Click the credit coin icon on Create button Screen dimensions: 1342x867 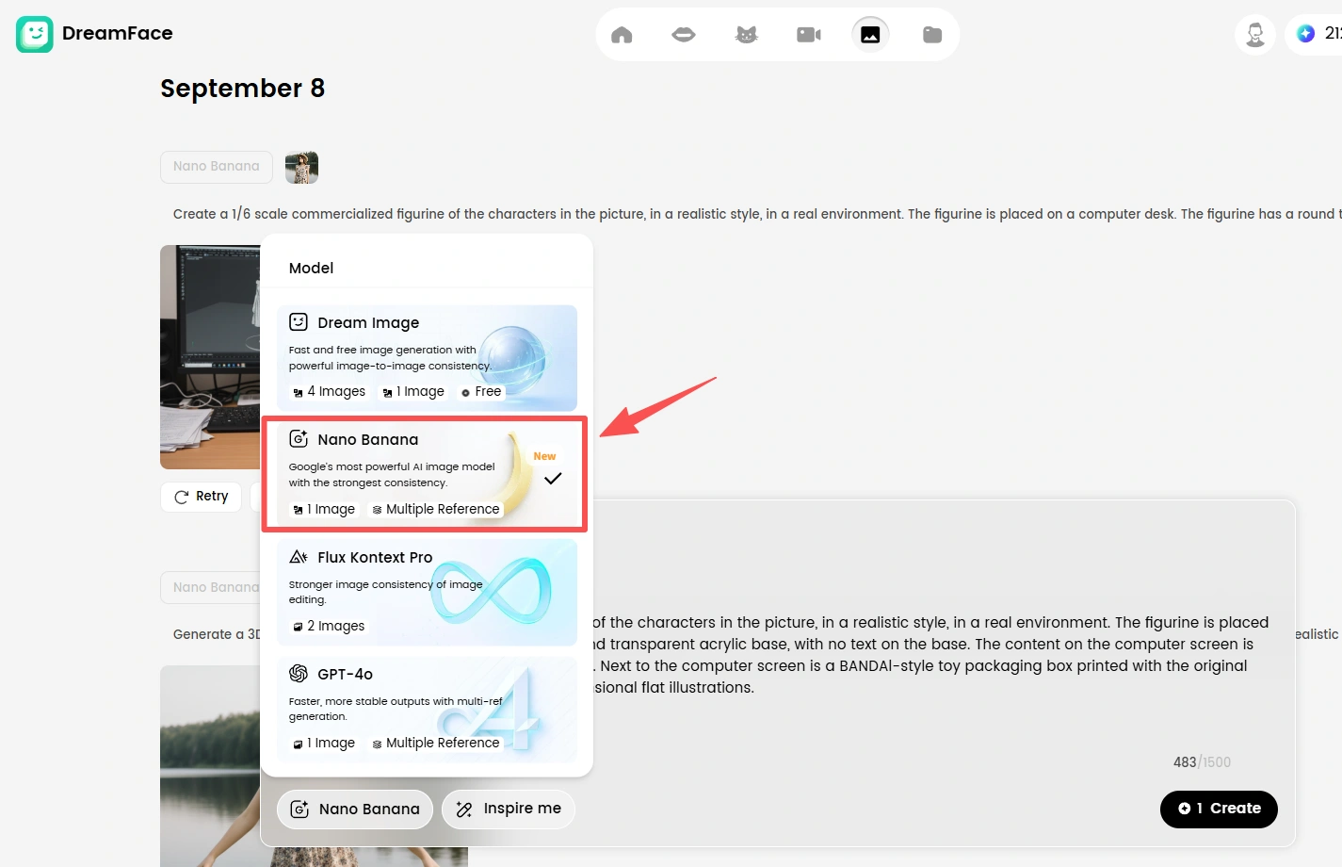1185,809
